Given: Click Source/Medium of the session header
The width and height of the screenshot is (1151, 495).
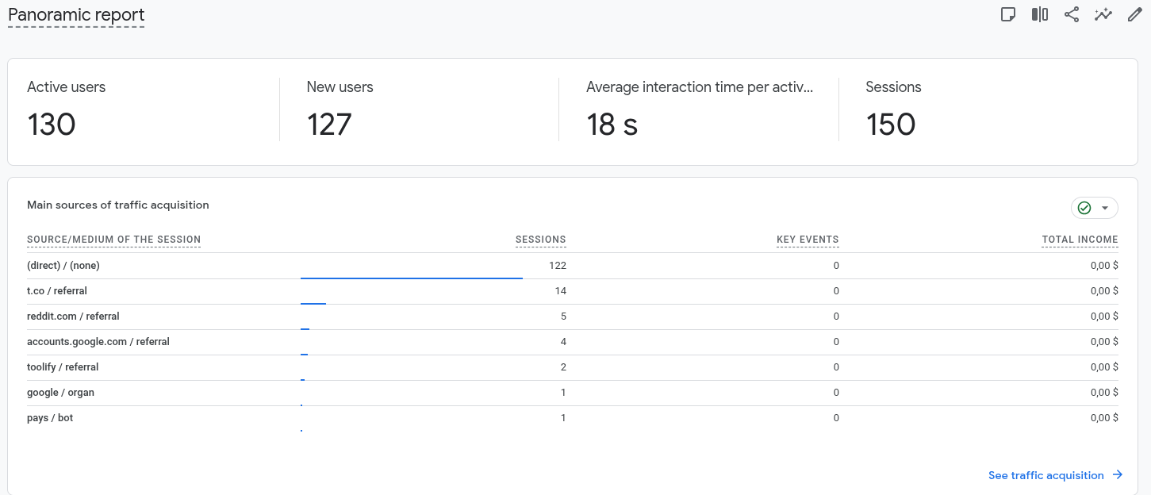Looking at the screenshot, I should [x=113, y=240].
